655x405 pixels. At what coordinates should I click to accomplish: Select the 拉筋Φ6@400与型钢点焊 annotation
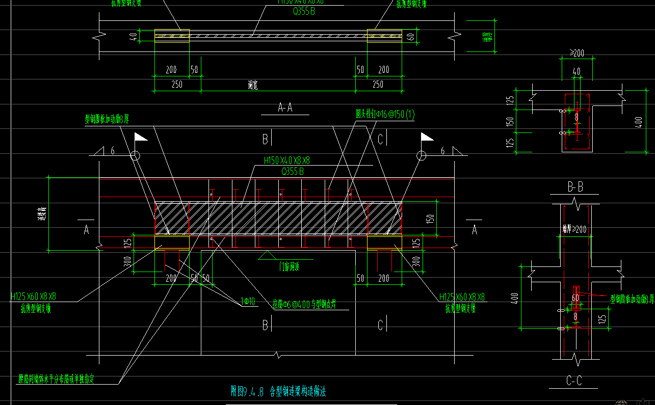[304, 304]
